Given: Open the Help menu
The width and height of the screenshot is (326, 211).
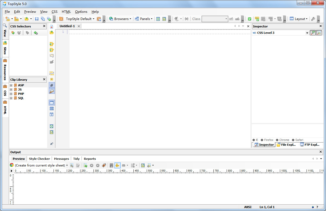Looking at the screenshot, I should point(95,12).
